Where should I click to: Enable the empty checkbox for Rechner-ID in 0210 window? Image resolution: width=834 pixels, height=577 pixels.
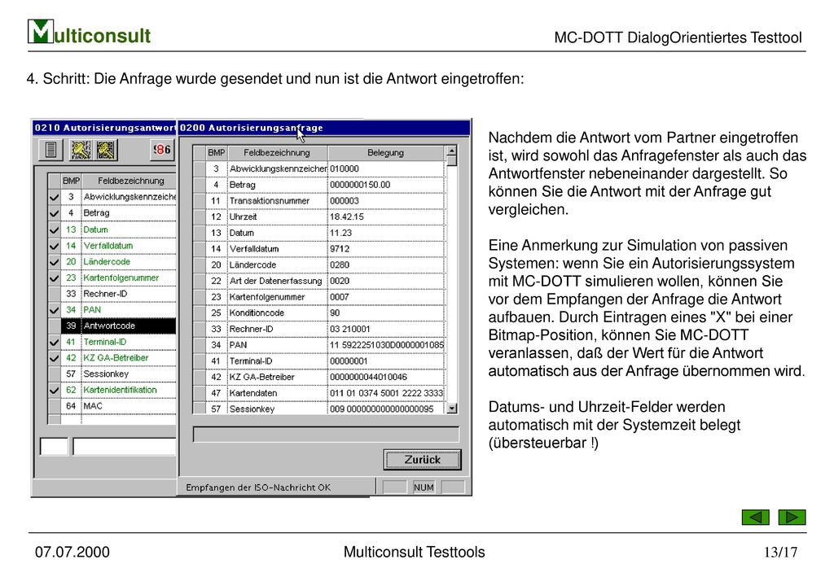pyautogui.click(x=54, y=294)
